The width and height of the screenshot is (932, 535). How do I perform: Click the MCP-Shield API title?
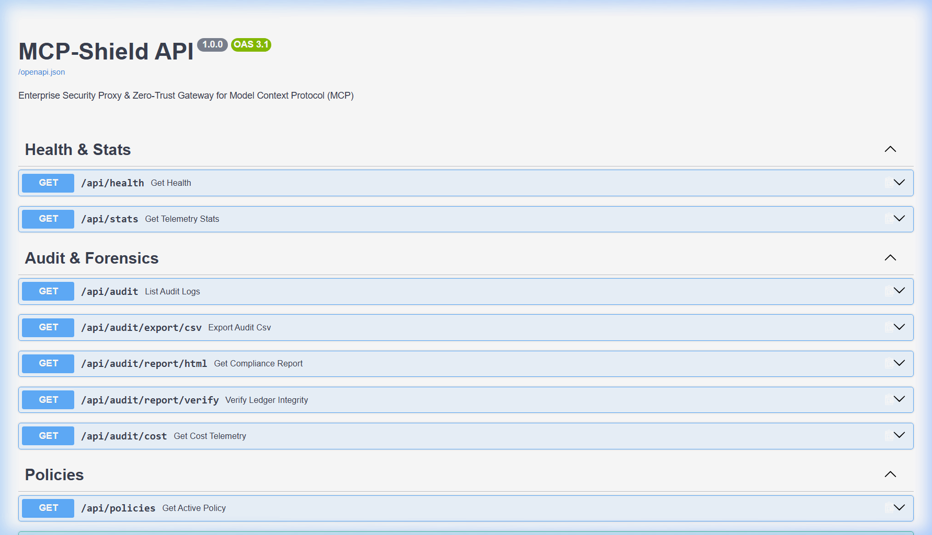pyautogui.click(x=106, y=52)
